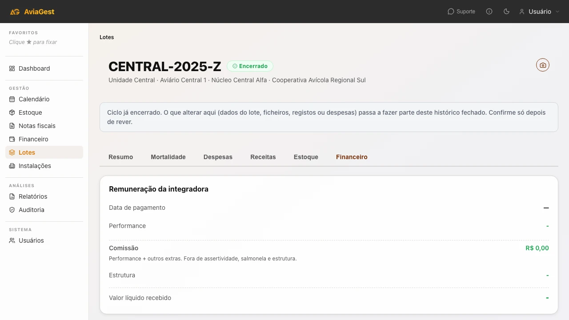Viewport: 569px width, 320px height.
Task: Click the Comissão row label
Action: click(x=124, y=248)
